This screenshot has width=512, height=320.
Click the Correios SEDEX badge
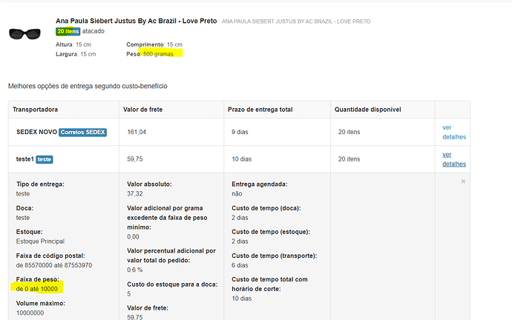[82, 133]
